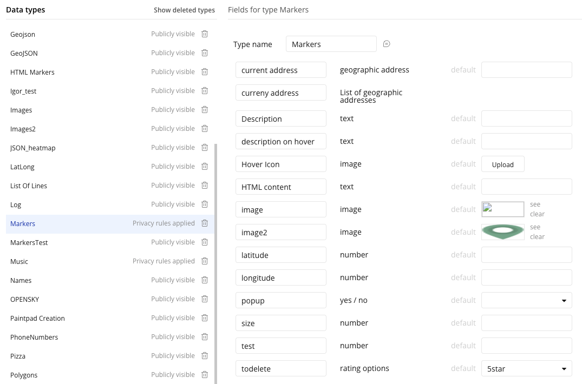Screen dimensions: 582x384
Task: Click trash icon next to HTML Markers
Action: (x=205, y=72)
